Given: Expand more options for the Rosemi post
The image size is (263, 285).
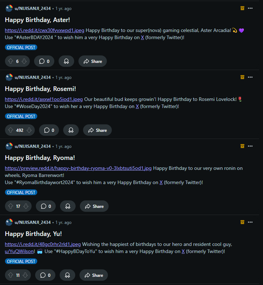Looking at the screenshot, I should [x=250, y=77].
